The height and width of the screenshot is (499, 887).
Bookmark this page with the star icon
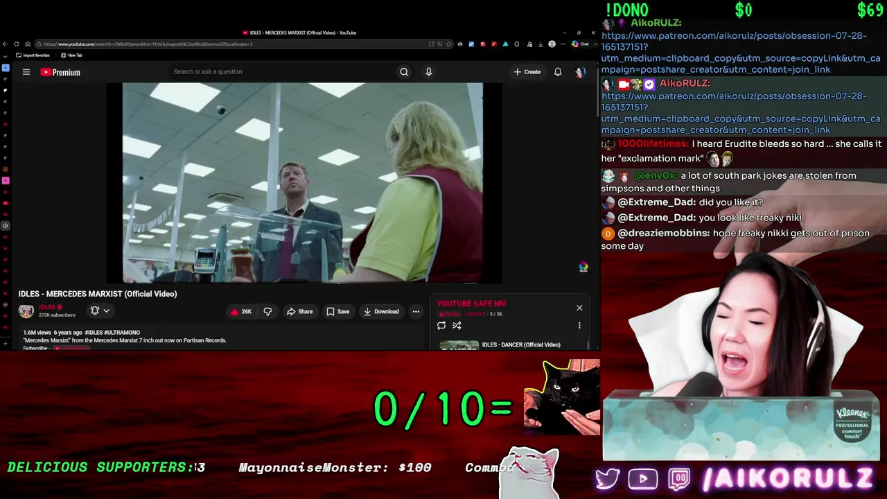coord(450,44)
